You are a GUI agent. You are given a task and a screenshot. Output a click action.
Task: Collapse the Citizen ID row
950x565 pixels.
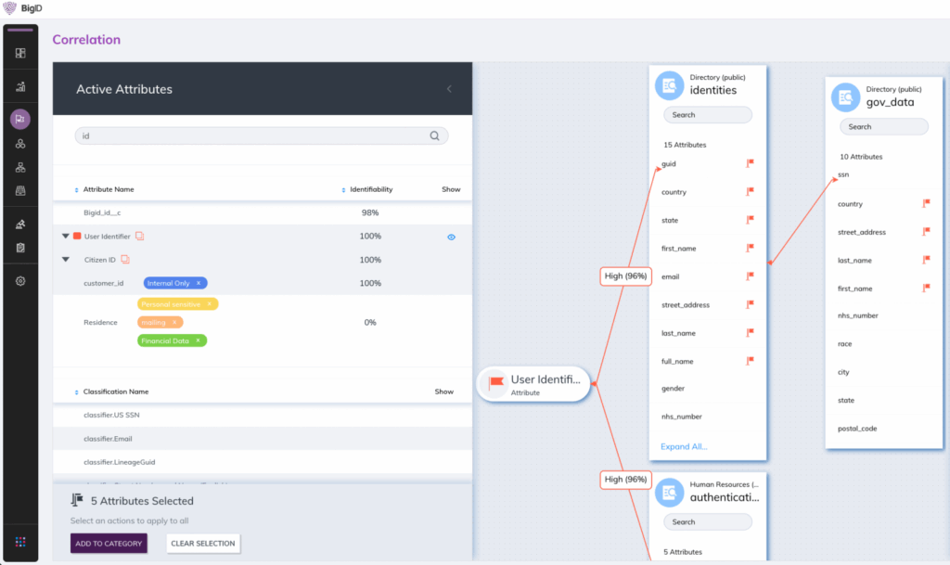coord(66,260)
